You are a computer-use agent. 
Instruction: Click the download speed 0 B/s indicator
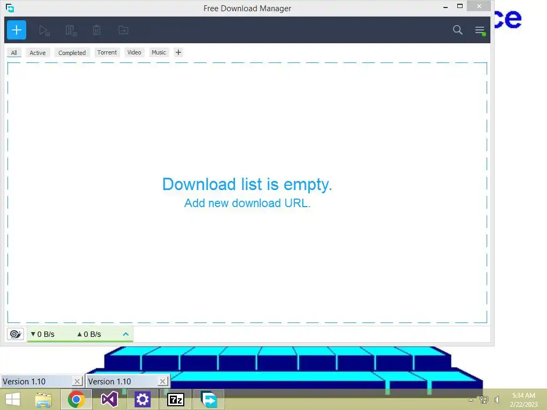click(43, 334)
